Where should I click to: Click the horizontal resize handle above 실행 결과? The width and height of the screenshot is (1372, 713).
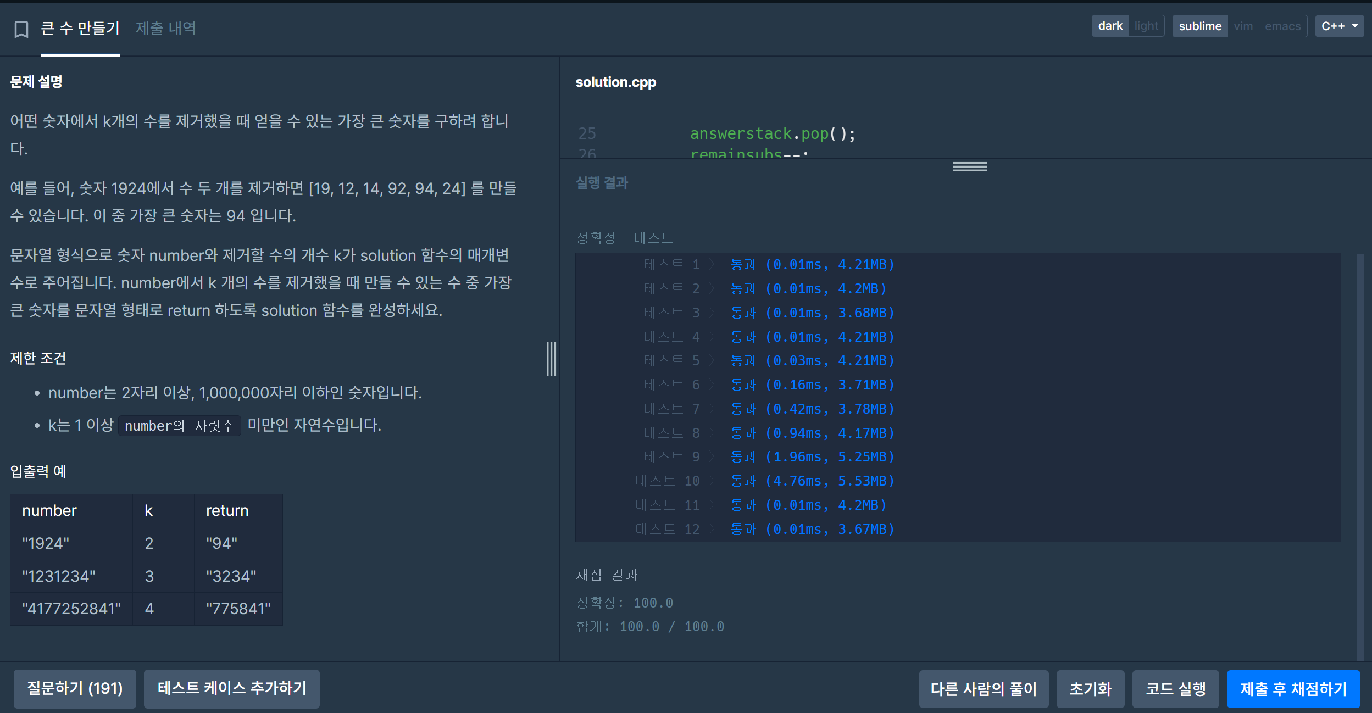[969, 166]
